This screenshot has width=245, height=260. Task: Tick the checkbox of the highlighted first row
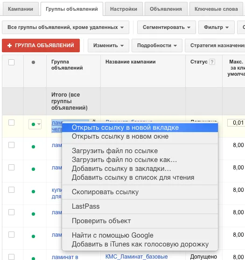pyautogui.click(x=12, y=123)
